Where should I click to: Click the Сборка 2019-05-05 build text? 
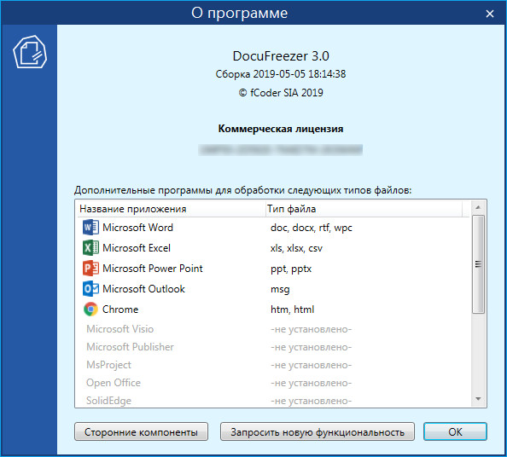(x=281, y=74)
